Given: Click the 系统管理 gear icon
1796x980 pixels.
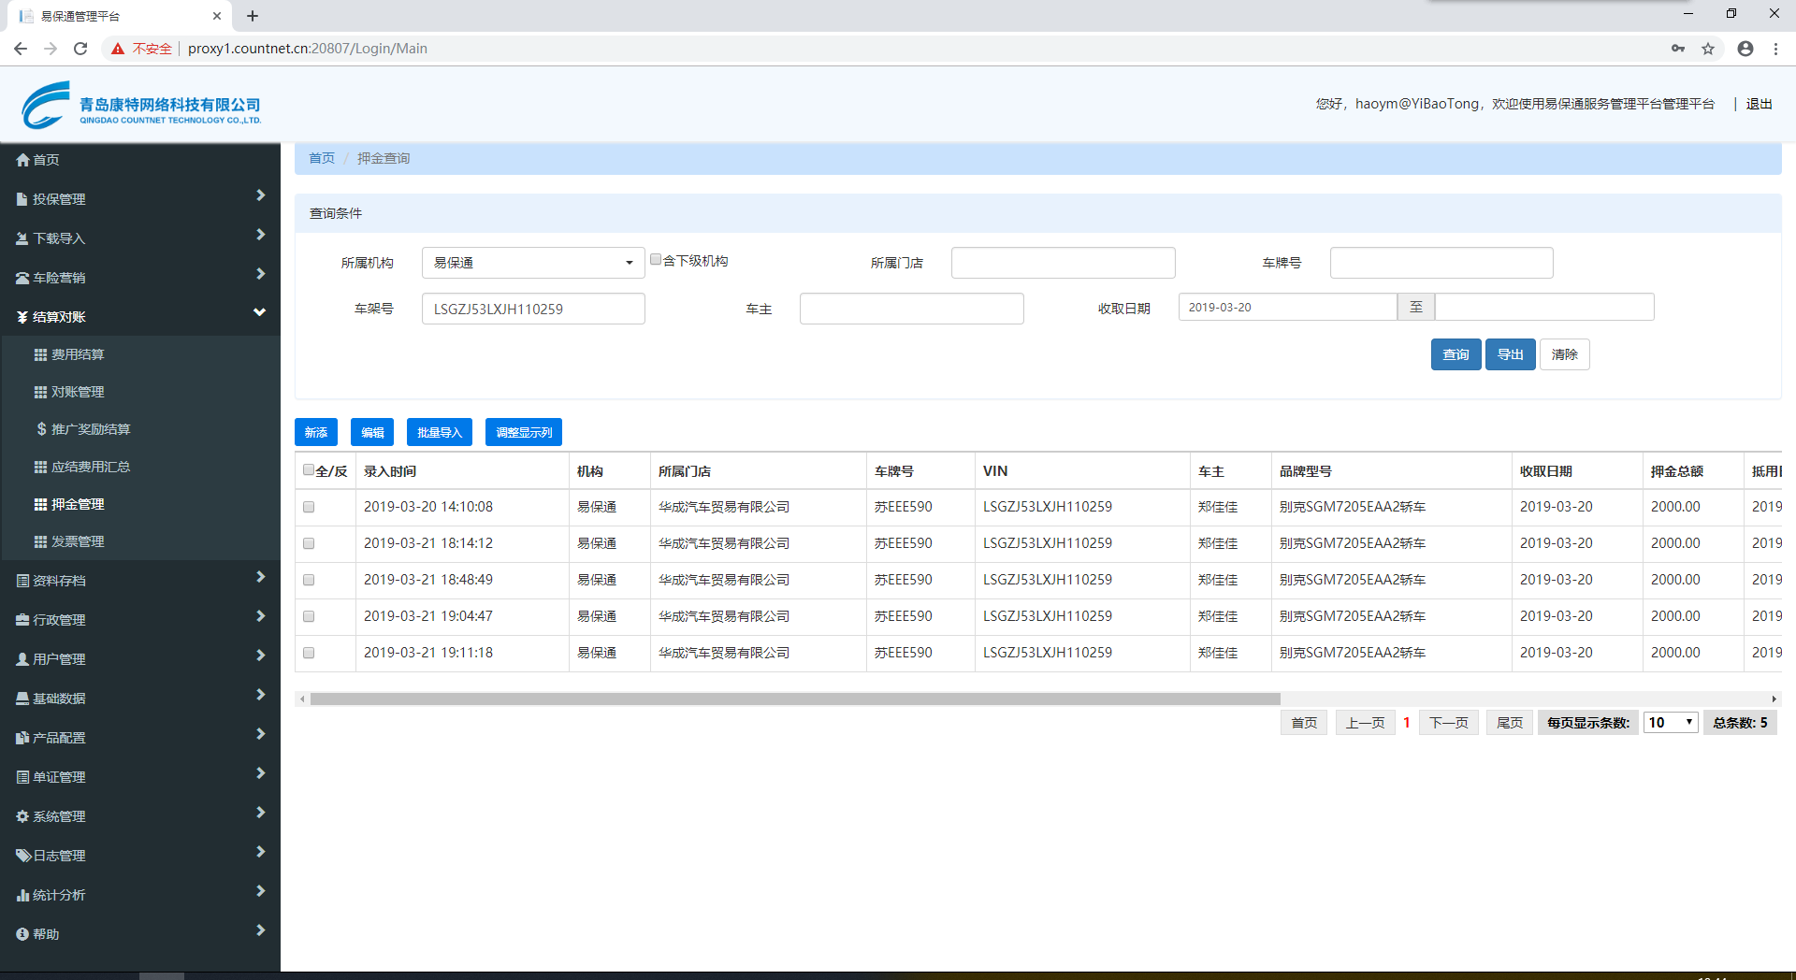Looking at the screenshot, I should pyautogui.click(x=22, y=816).
